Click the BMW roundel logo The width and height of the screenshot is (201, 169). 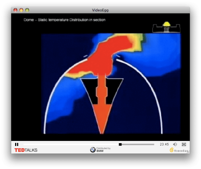coord(93,150)
